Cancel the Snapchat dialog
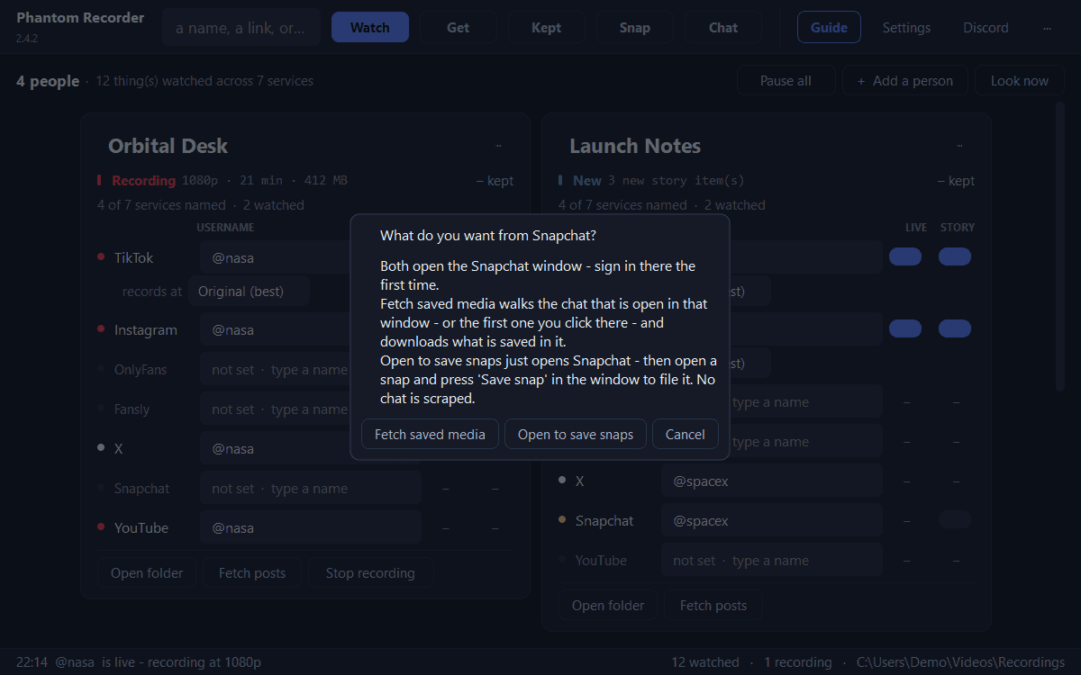The image size is (1081, 675). 686,435
